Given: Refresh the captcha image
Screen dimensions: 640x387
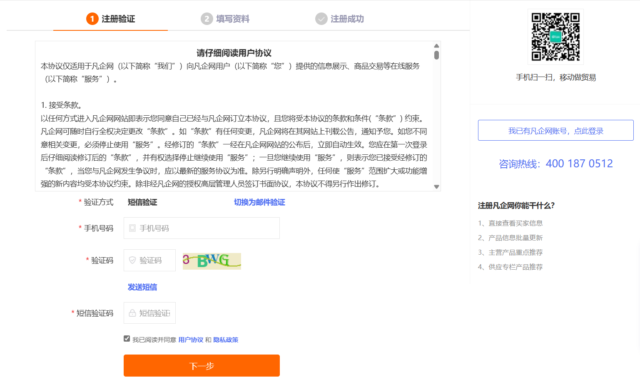Looking at the screenshot, I should click(x=212, y=261).
